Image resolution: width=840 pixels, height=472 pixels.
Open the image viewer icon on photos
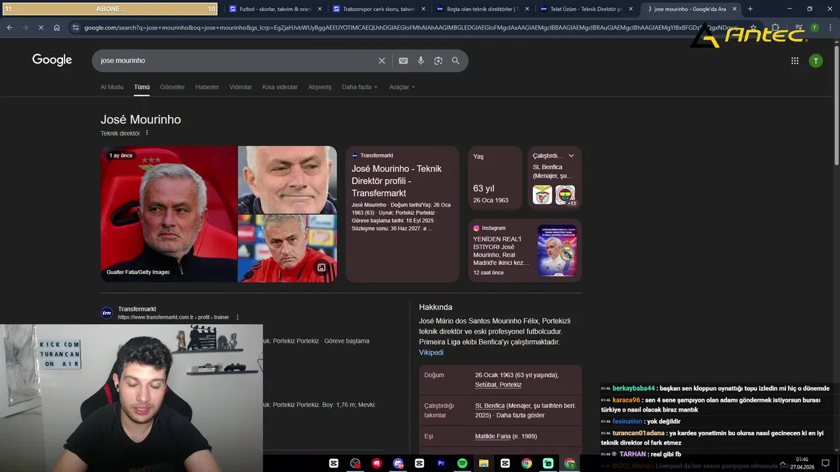[322, 267]
